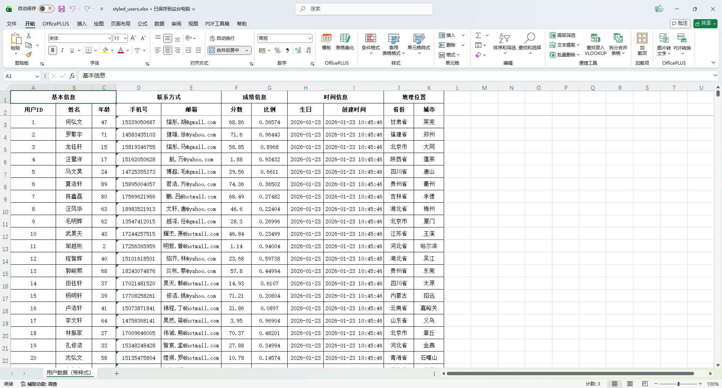Click the zoom slider in status bar
Image resolution: width=722 pixels, height=388 pixels.
pyautogui.click(x=678, y=384)
